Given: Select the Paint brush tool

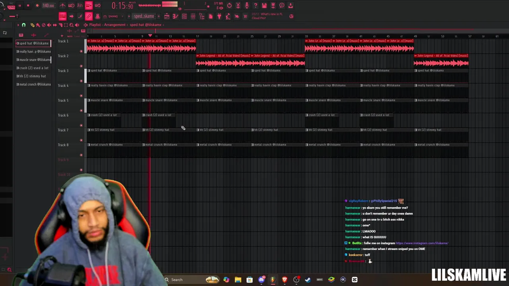Looking at the screenshot, I should pyautogui.click(x=38, y=25).
